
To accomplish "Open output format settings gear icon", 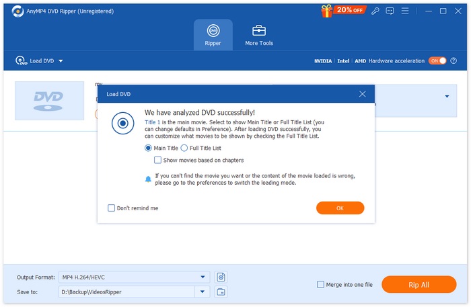I will click(x=221, y=277).
